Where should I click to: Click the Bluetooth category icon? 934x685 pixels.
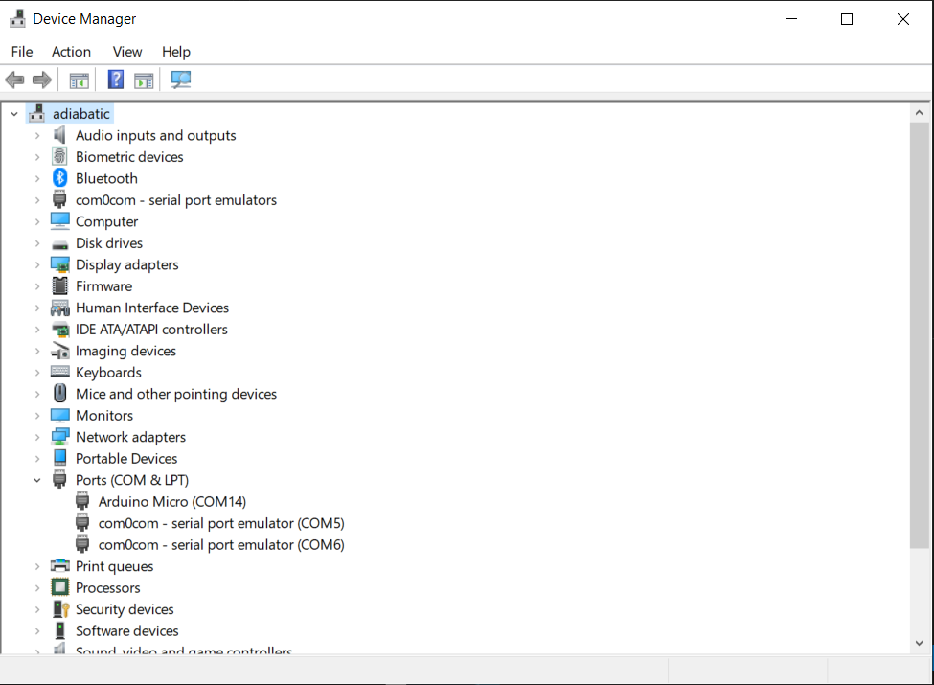[x=59, y=178]
